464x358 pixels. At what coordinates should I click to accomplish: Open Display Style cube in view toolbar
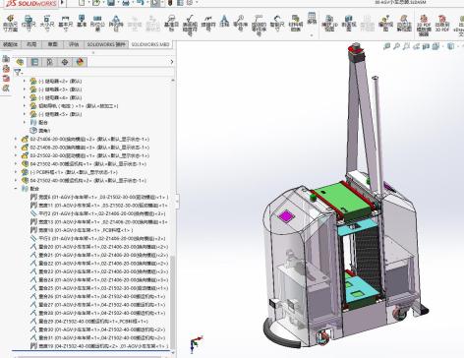451,46
